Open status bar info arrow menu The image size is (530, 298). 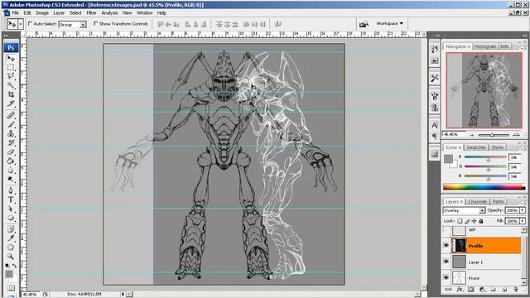[123, 294]
